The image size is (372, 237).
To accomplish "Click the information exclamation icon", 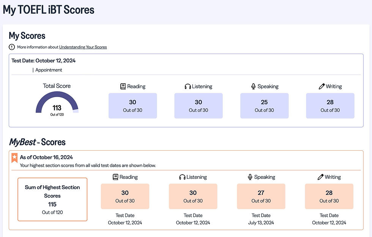I will tap(12, 47).
